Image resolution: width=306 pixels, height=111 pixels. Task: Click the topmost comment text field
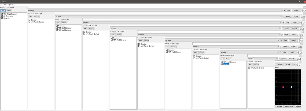[x=166, y=7]
